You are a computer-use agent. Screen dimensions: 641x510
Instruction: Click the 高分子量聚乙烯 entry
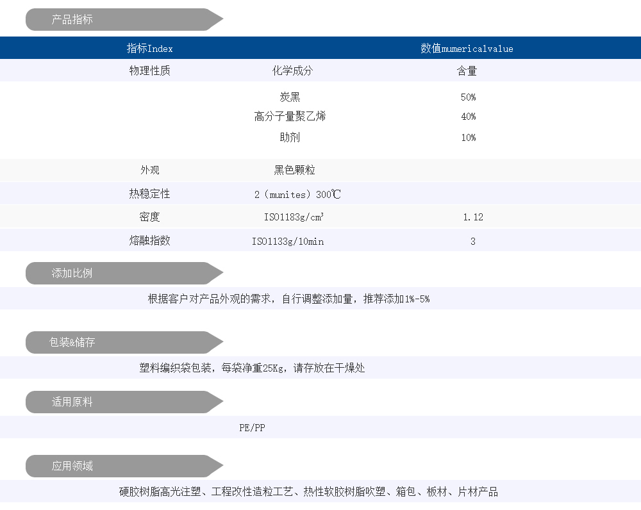[290, 117]
